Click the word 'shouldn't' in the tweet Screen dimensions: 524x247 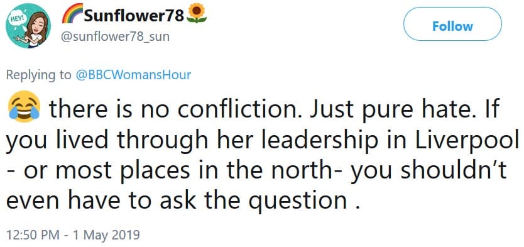(453, 170)
